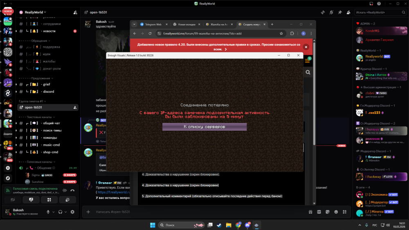Toggle the member list icon
The width and height of the screenshot is (409, 230).
point(348,12)
